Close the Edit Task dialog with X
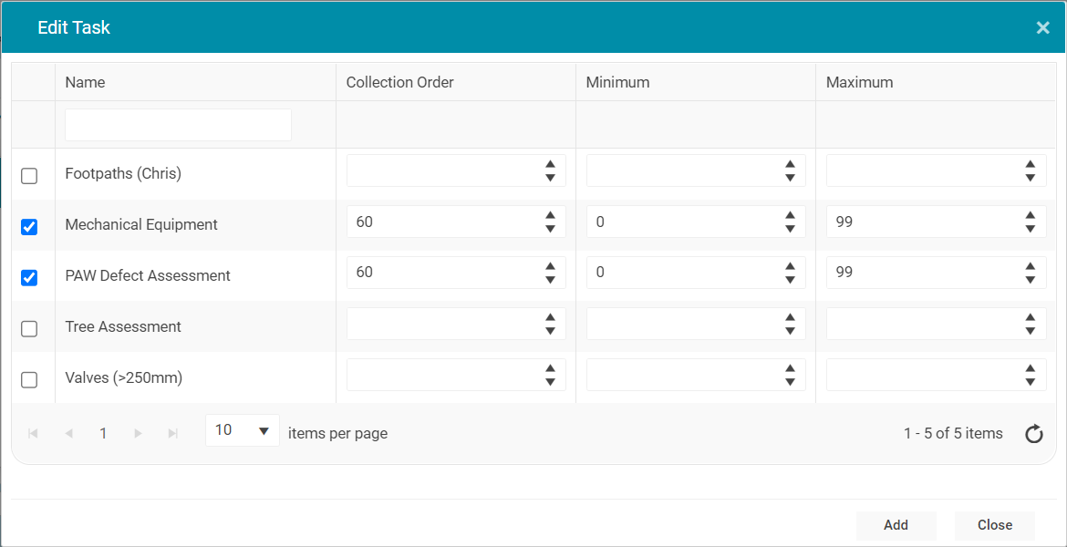 coord(1042,28)
